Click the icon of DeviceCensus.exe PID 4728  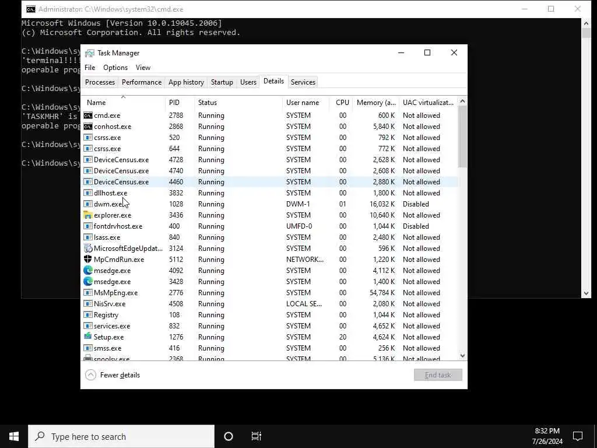pos(88,160)
